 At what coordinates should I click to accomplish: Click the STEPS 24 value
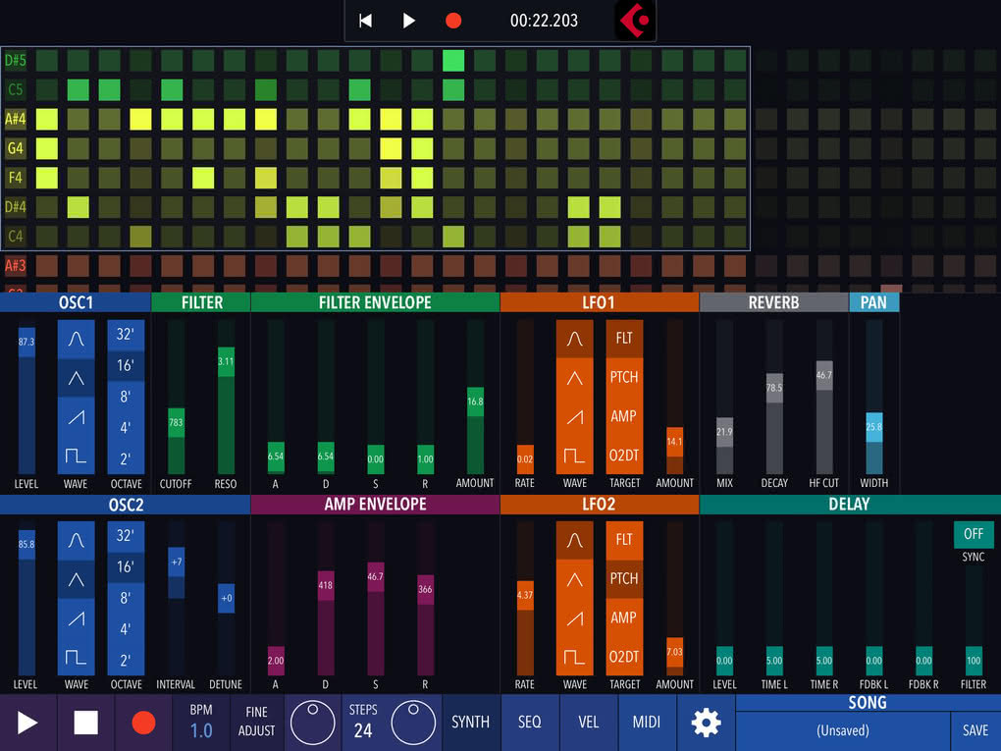(362, 730)
